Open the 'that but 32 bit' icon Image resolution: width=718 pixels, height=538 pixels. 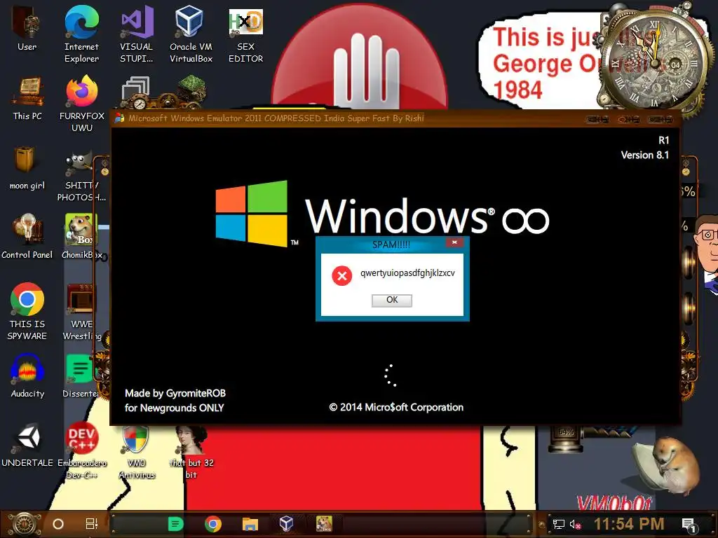pyautogui.click(x=191, y=452)
